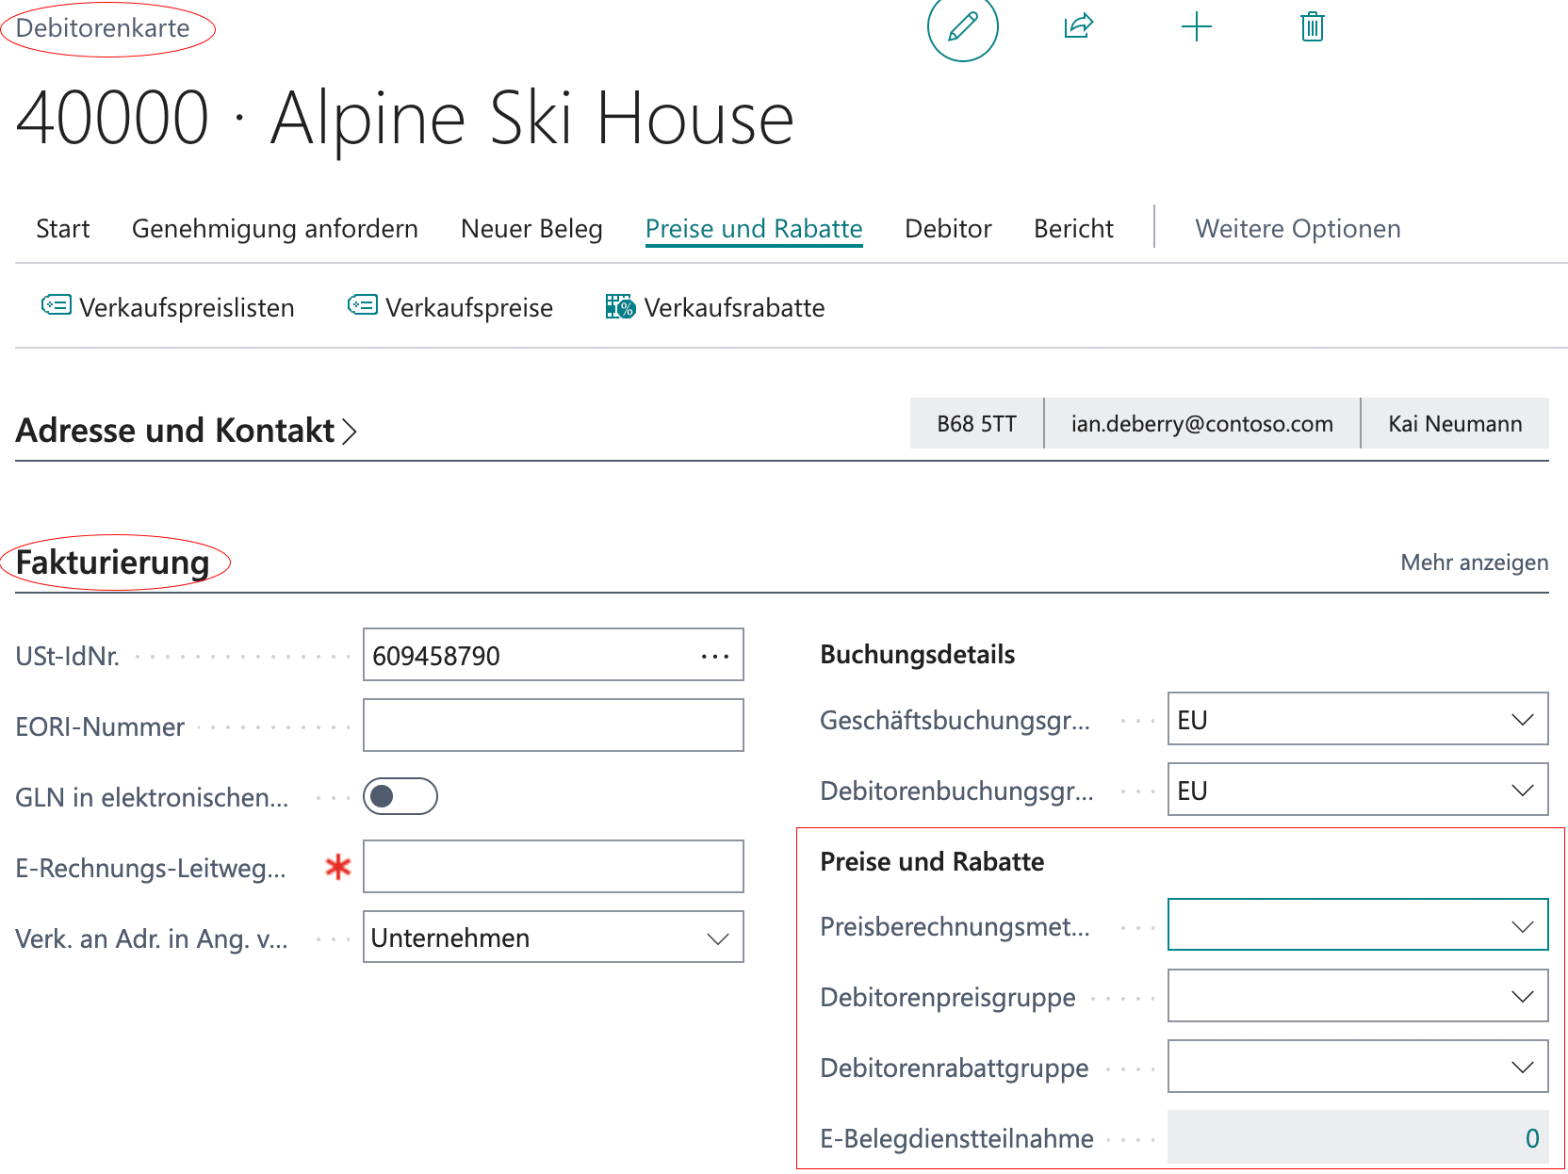Select Preise und Rabatte tab
Screen dimensions: 1568x1174
click(x=754, y=229)
